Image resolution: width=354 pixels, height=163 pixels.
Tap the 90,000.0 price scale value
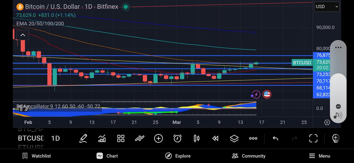click(325, 27)
